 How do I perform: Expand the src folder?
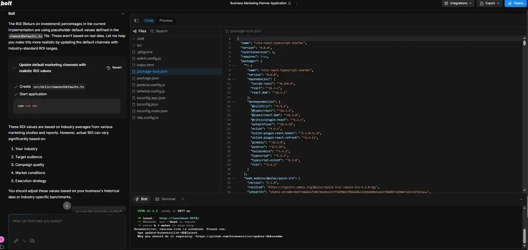[176, 45]
